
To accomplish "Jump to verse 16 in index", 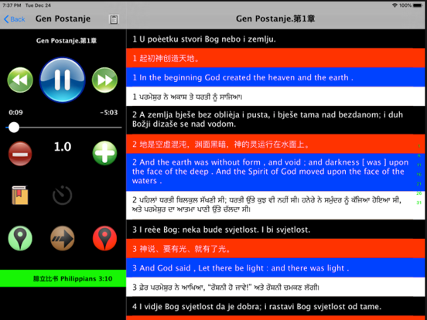I will click(x=419, y=175).
